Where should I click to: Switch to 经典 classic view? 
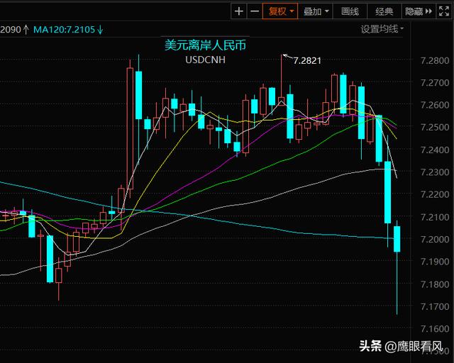[x=384, y=11]
